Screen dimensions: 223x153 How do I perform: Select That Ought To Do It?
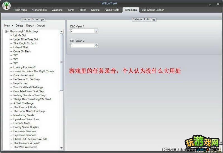[25, 43]
